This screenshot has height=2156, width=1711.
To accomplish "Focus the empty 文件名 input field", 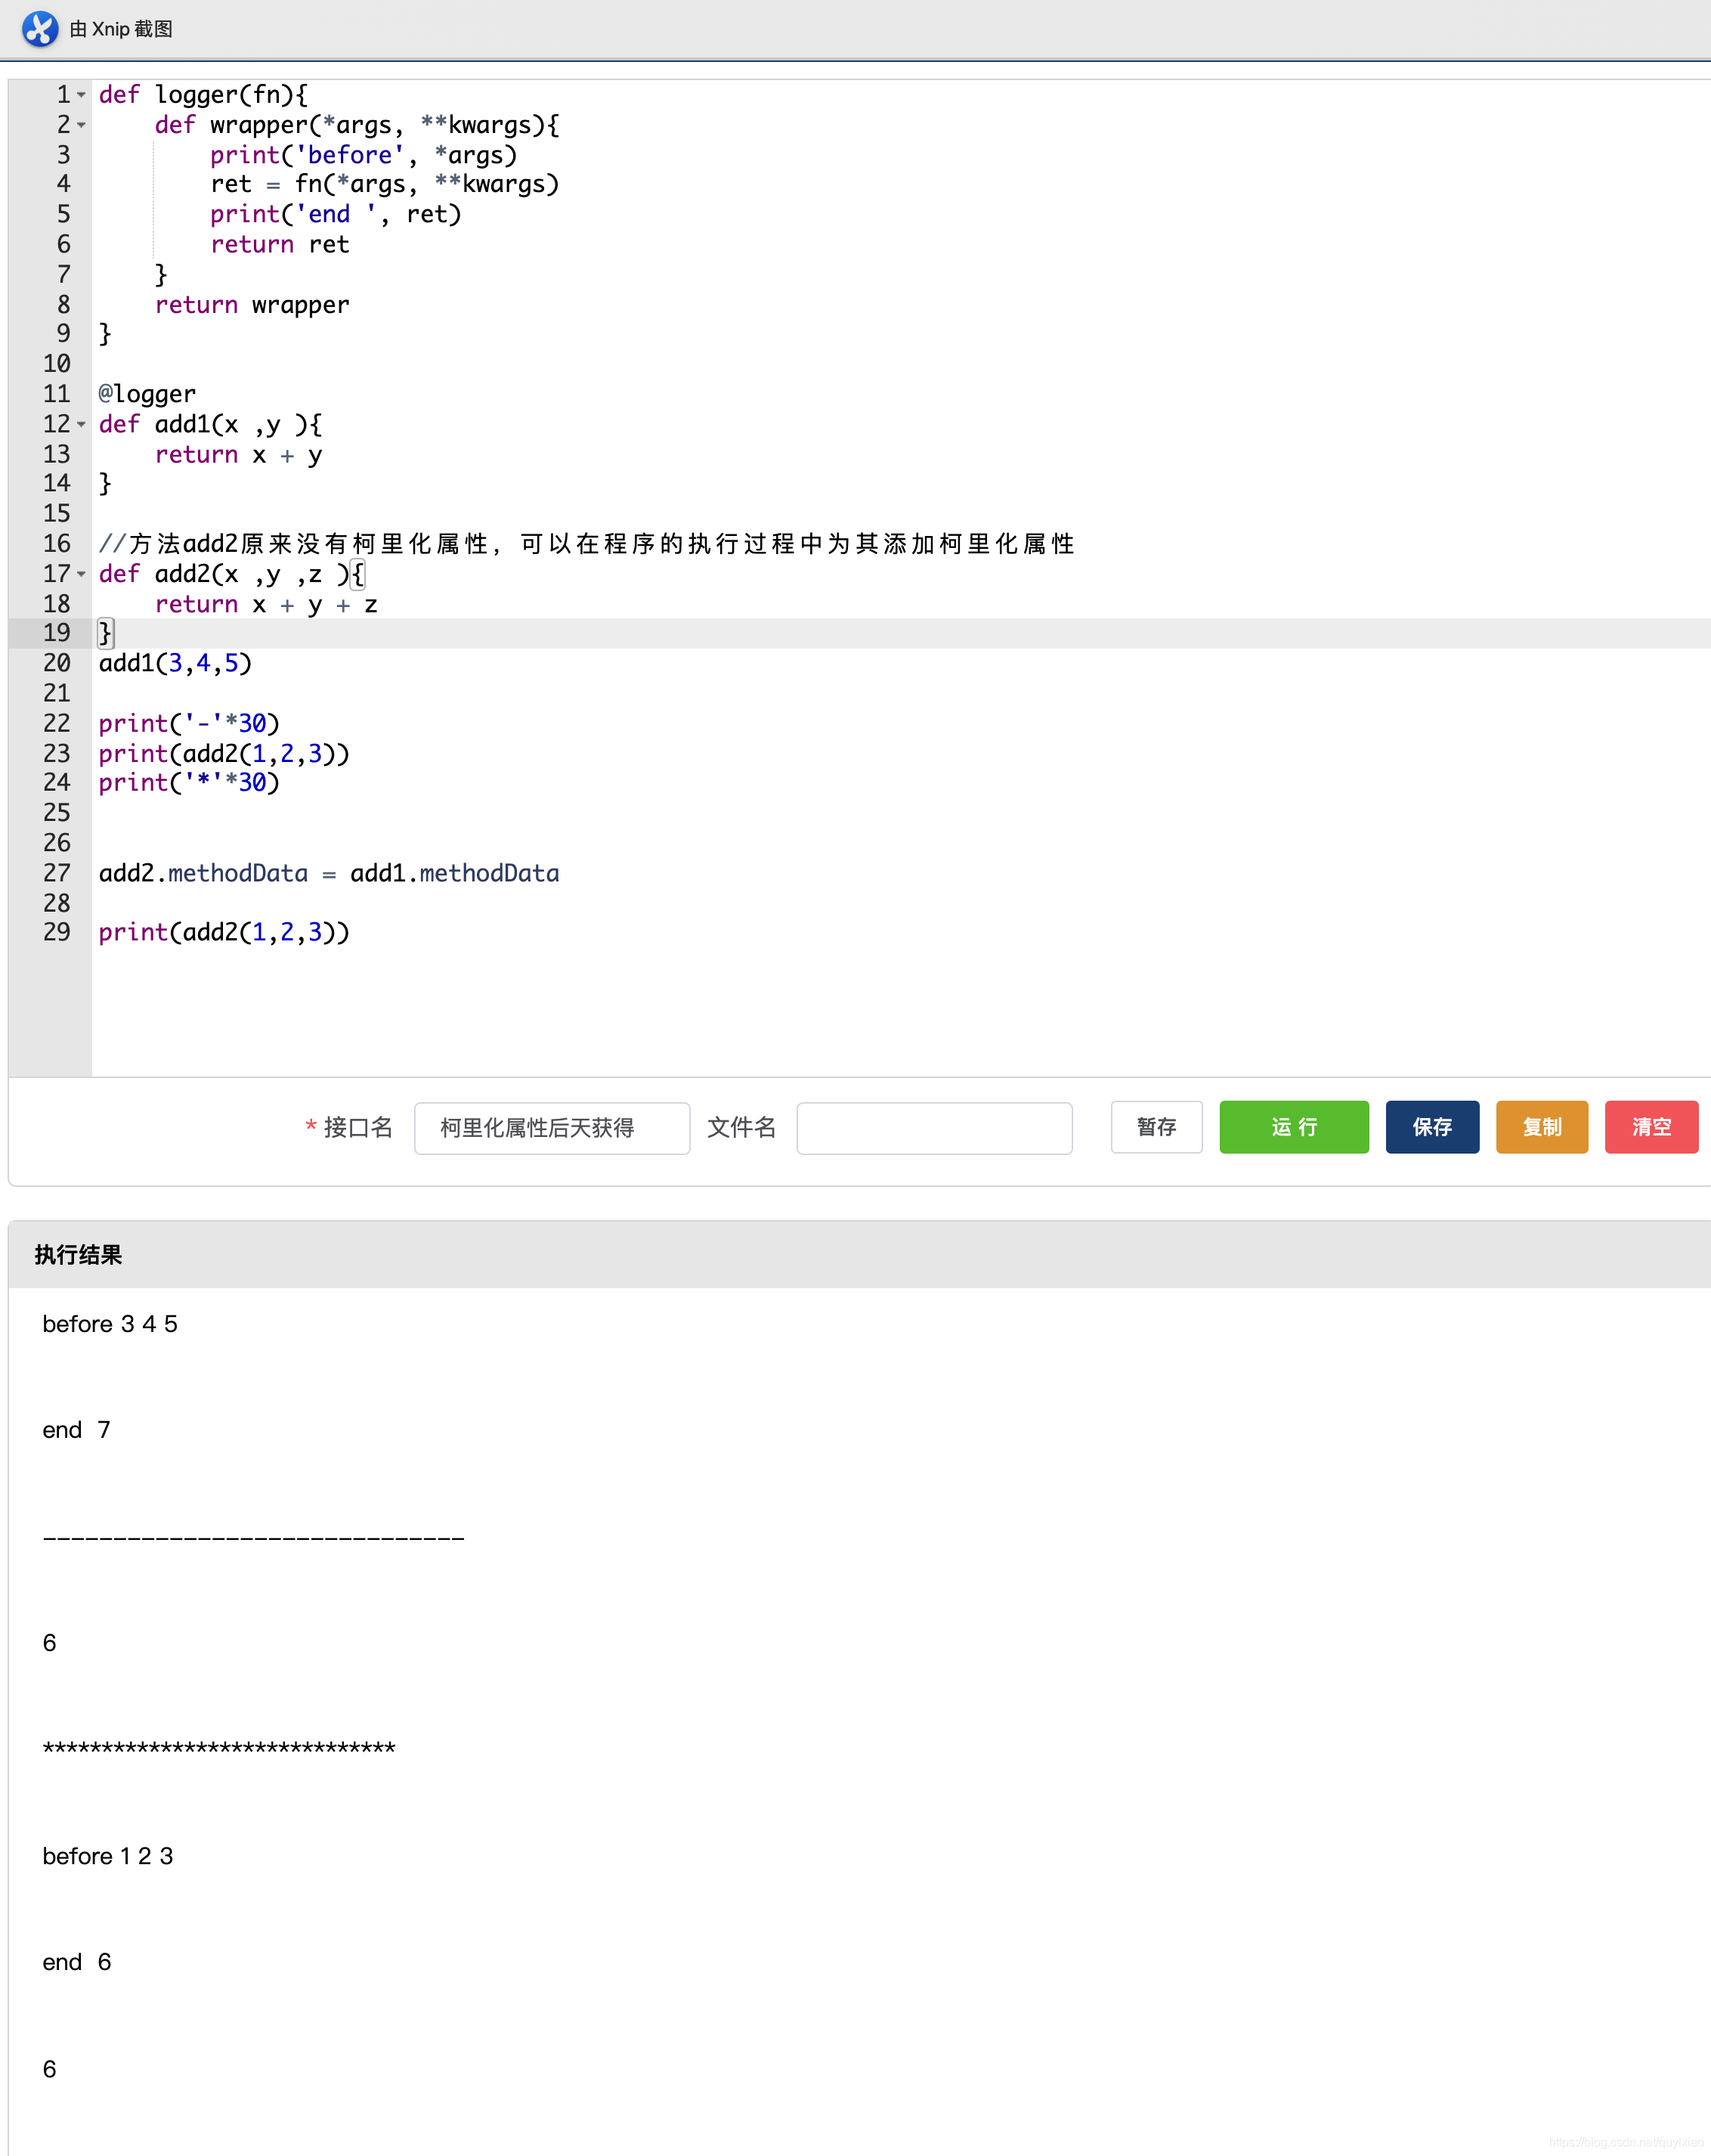I will [x=934, y=1128].
